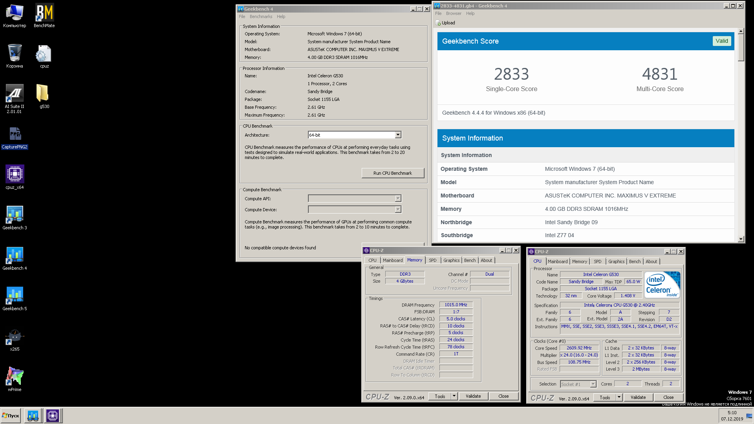Click the action center flag tray icon
This screenshot has height=424, width=754.
coord(749,416)
